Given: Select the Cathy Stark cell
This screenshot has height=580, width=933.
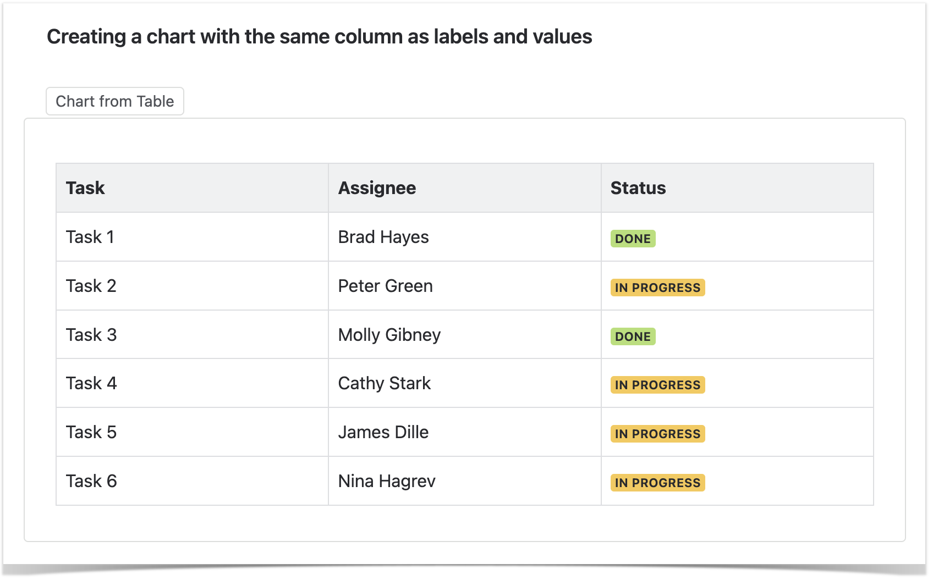Looking at the screenshot, I should click(x=384, y=383).
